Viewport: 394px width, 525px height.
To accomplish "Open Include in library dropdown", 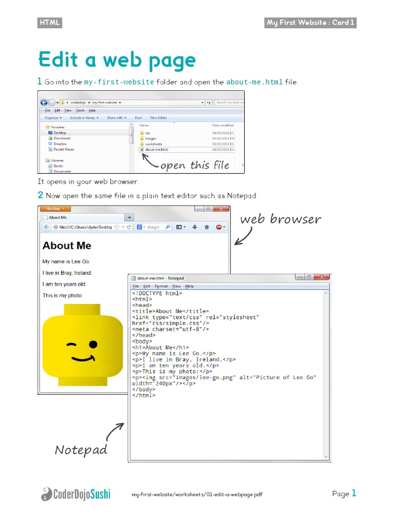I will (x=84, y=117).
